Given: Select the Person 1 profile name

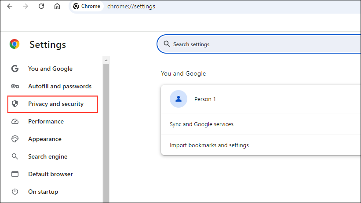Looking at the screenshot, I should pos(205,99).
